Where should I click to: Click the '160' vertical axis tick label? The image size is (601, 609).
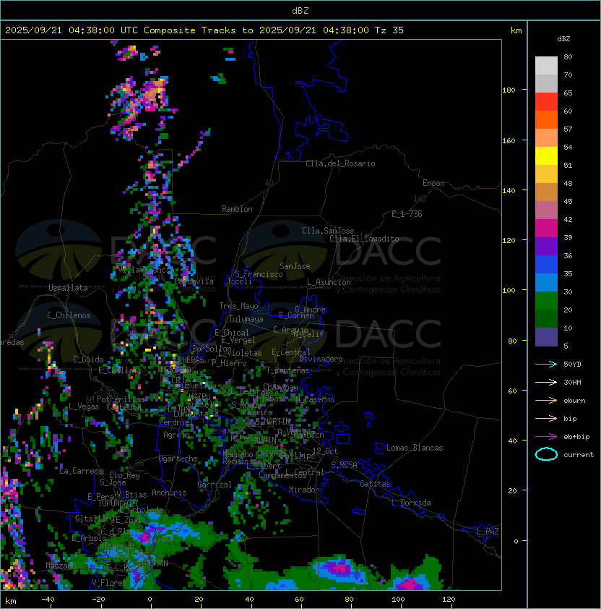[x=509, y=140]
